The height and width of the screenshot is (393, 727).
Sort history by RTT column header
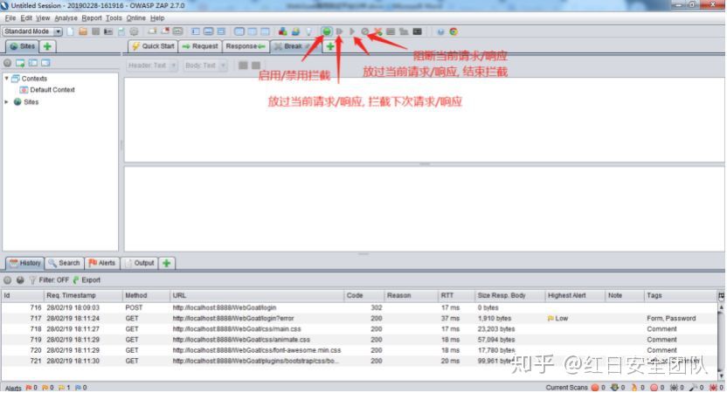(x=456, y=296)
